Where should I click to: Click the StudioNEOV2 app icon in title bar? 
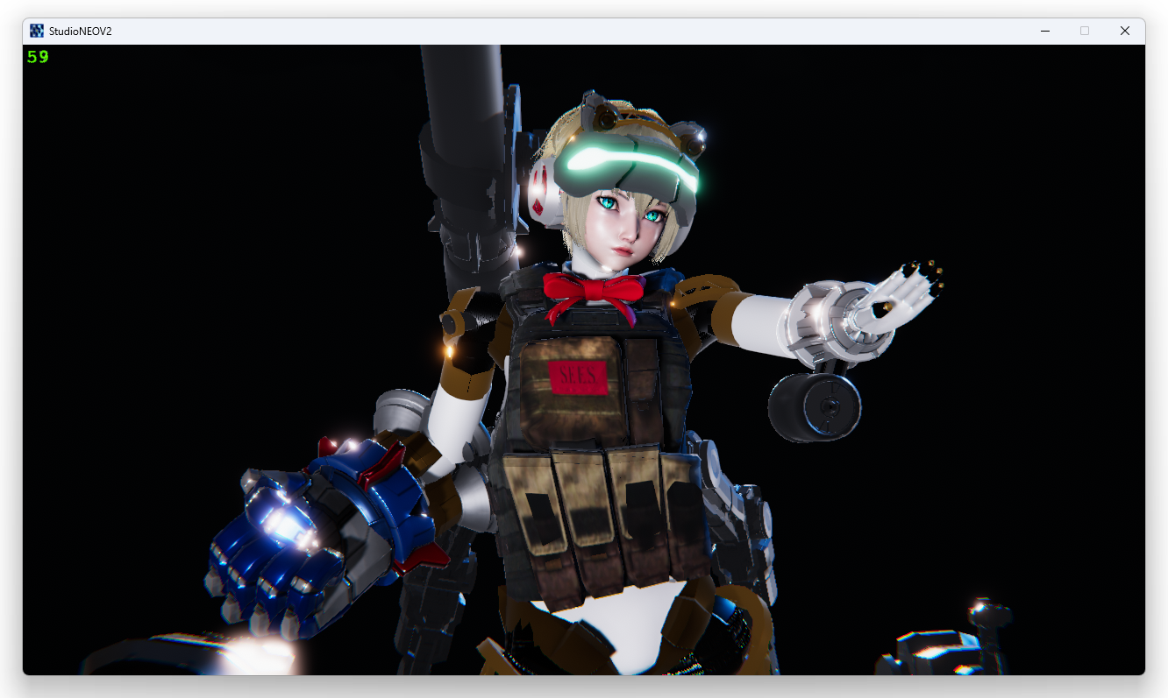pyautogui.click(x=37, y=31)
